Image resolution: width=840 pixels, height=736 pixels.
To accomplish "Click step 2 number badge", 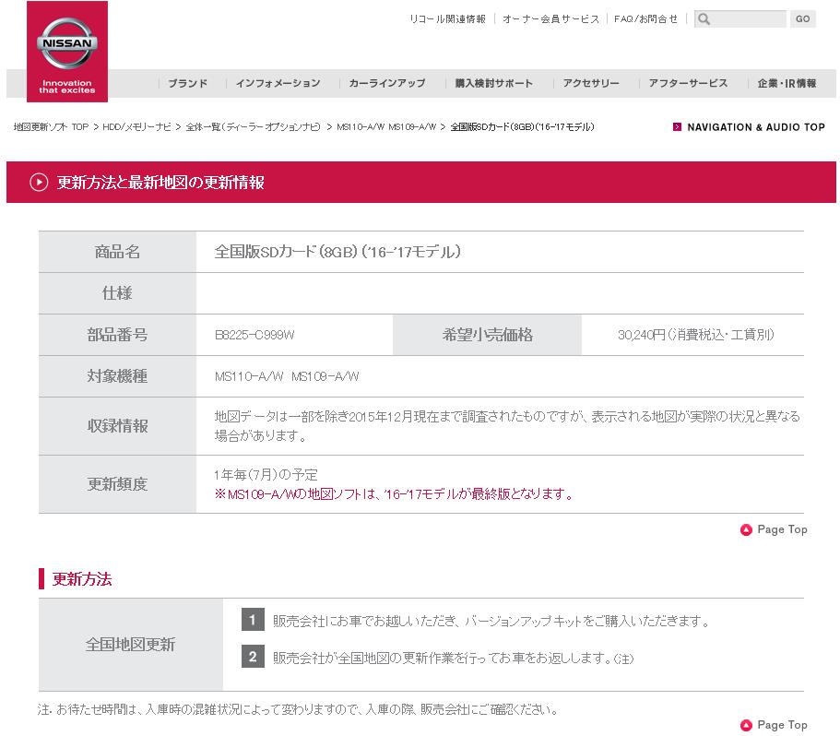I will pos(253,657).
